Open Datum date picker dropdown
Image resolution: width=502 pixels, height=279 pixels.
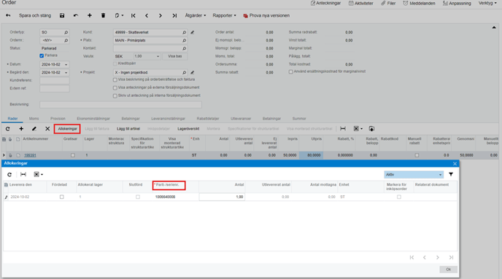pos(66,65)
